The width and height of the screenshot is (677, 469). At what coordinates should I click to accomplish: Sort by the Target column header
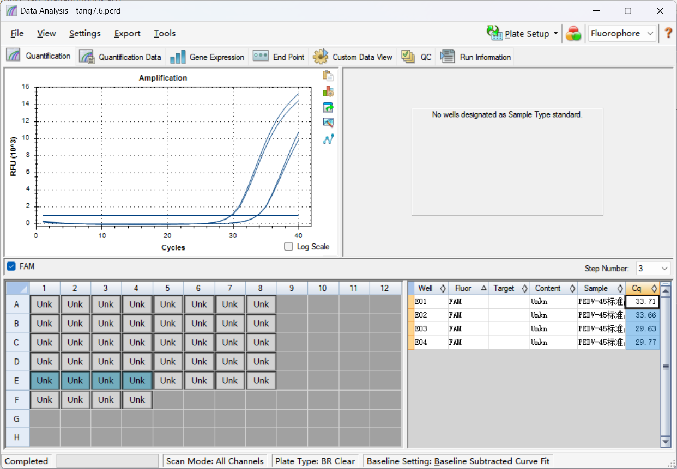click(509, 288)
